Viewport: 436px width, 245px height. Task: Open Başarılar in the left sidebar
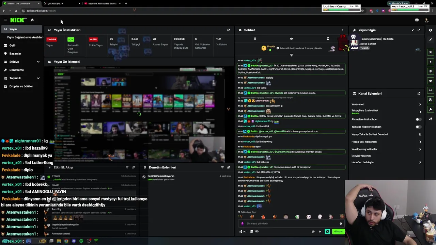tap(22, 53)
